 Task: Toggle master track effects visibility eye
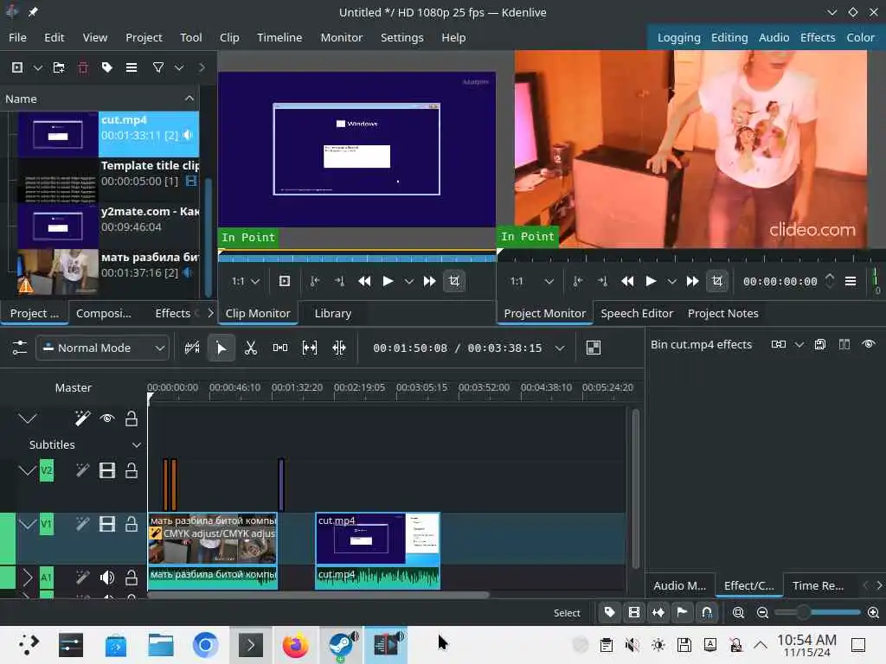[x=107, y=418]
